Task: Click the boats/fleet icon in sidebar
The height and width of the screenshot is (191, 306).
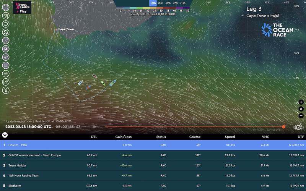Action: 6,32
